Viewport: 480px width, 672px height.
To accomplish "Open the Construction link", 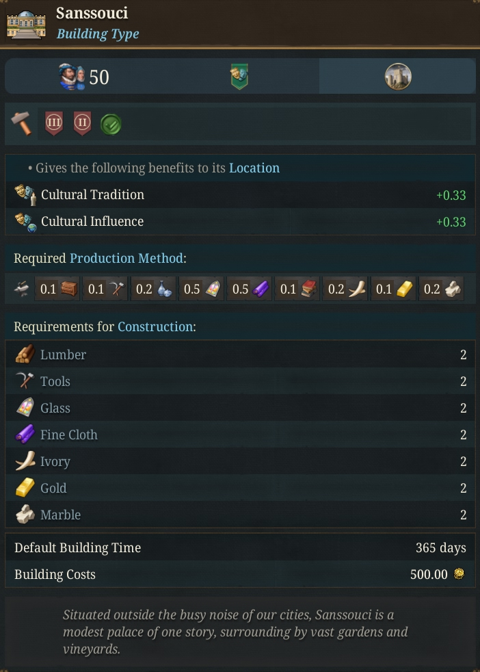I will (155, 326).
